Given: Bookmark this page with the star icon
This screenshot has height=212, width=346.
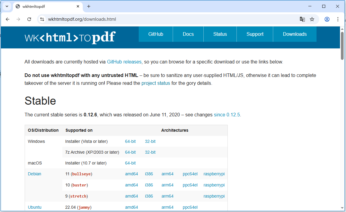Looking at the screenshot, I should point(312,19).
